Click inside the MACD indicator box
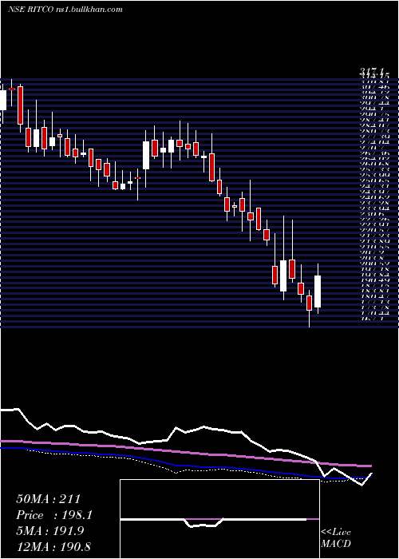399x559 pixels. pyautogui.click(x=219, y=519)
